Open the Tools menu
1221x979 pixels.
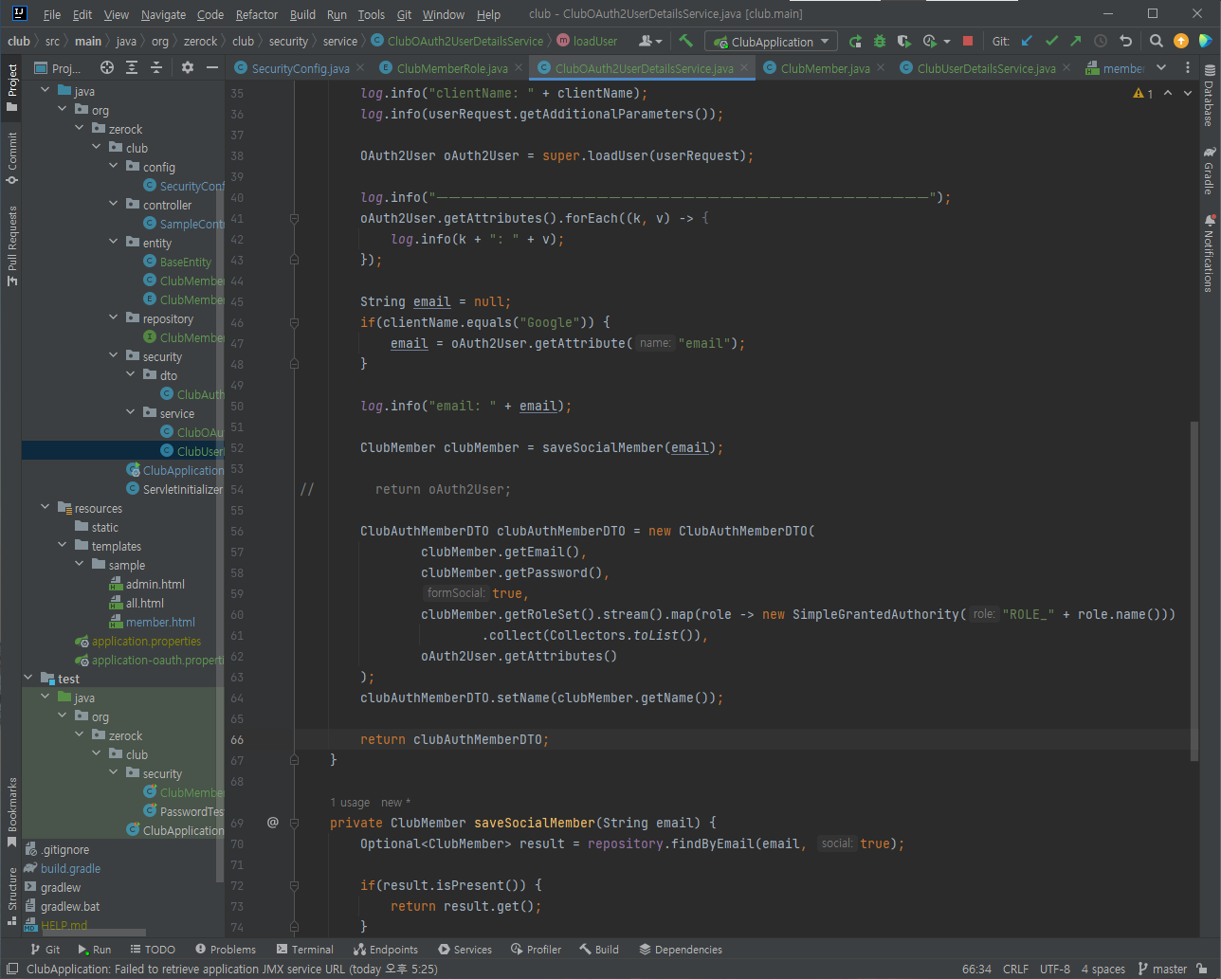pos(371,14)
